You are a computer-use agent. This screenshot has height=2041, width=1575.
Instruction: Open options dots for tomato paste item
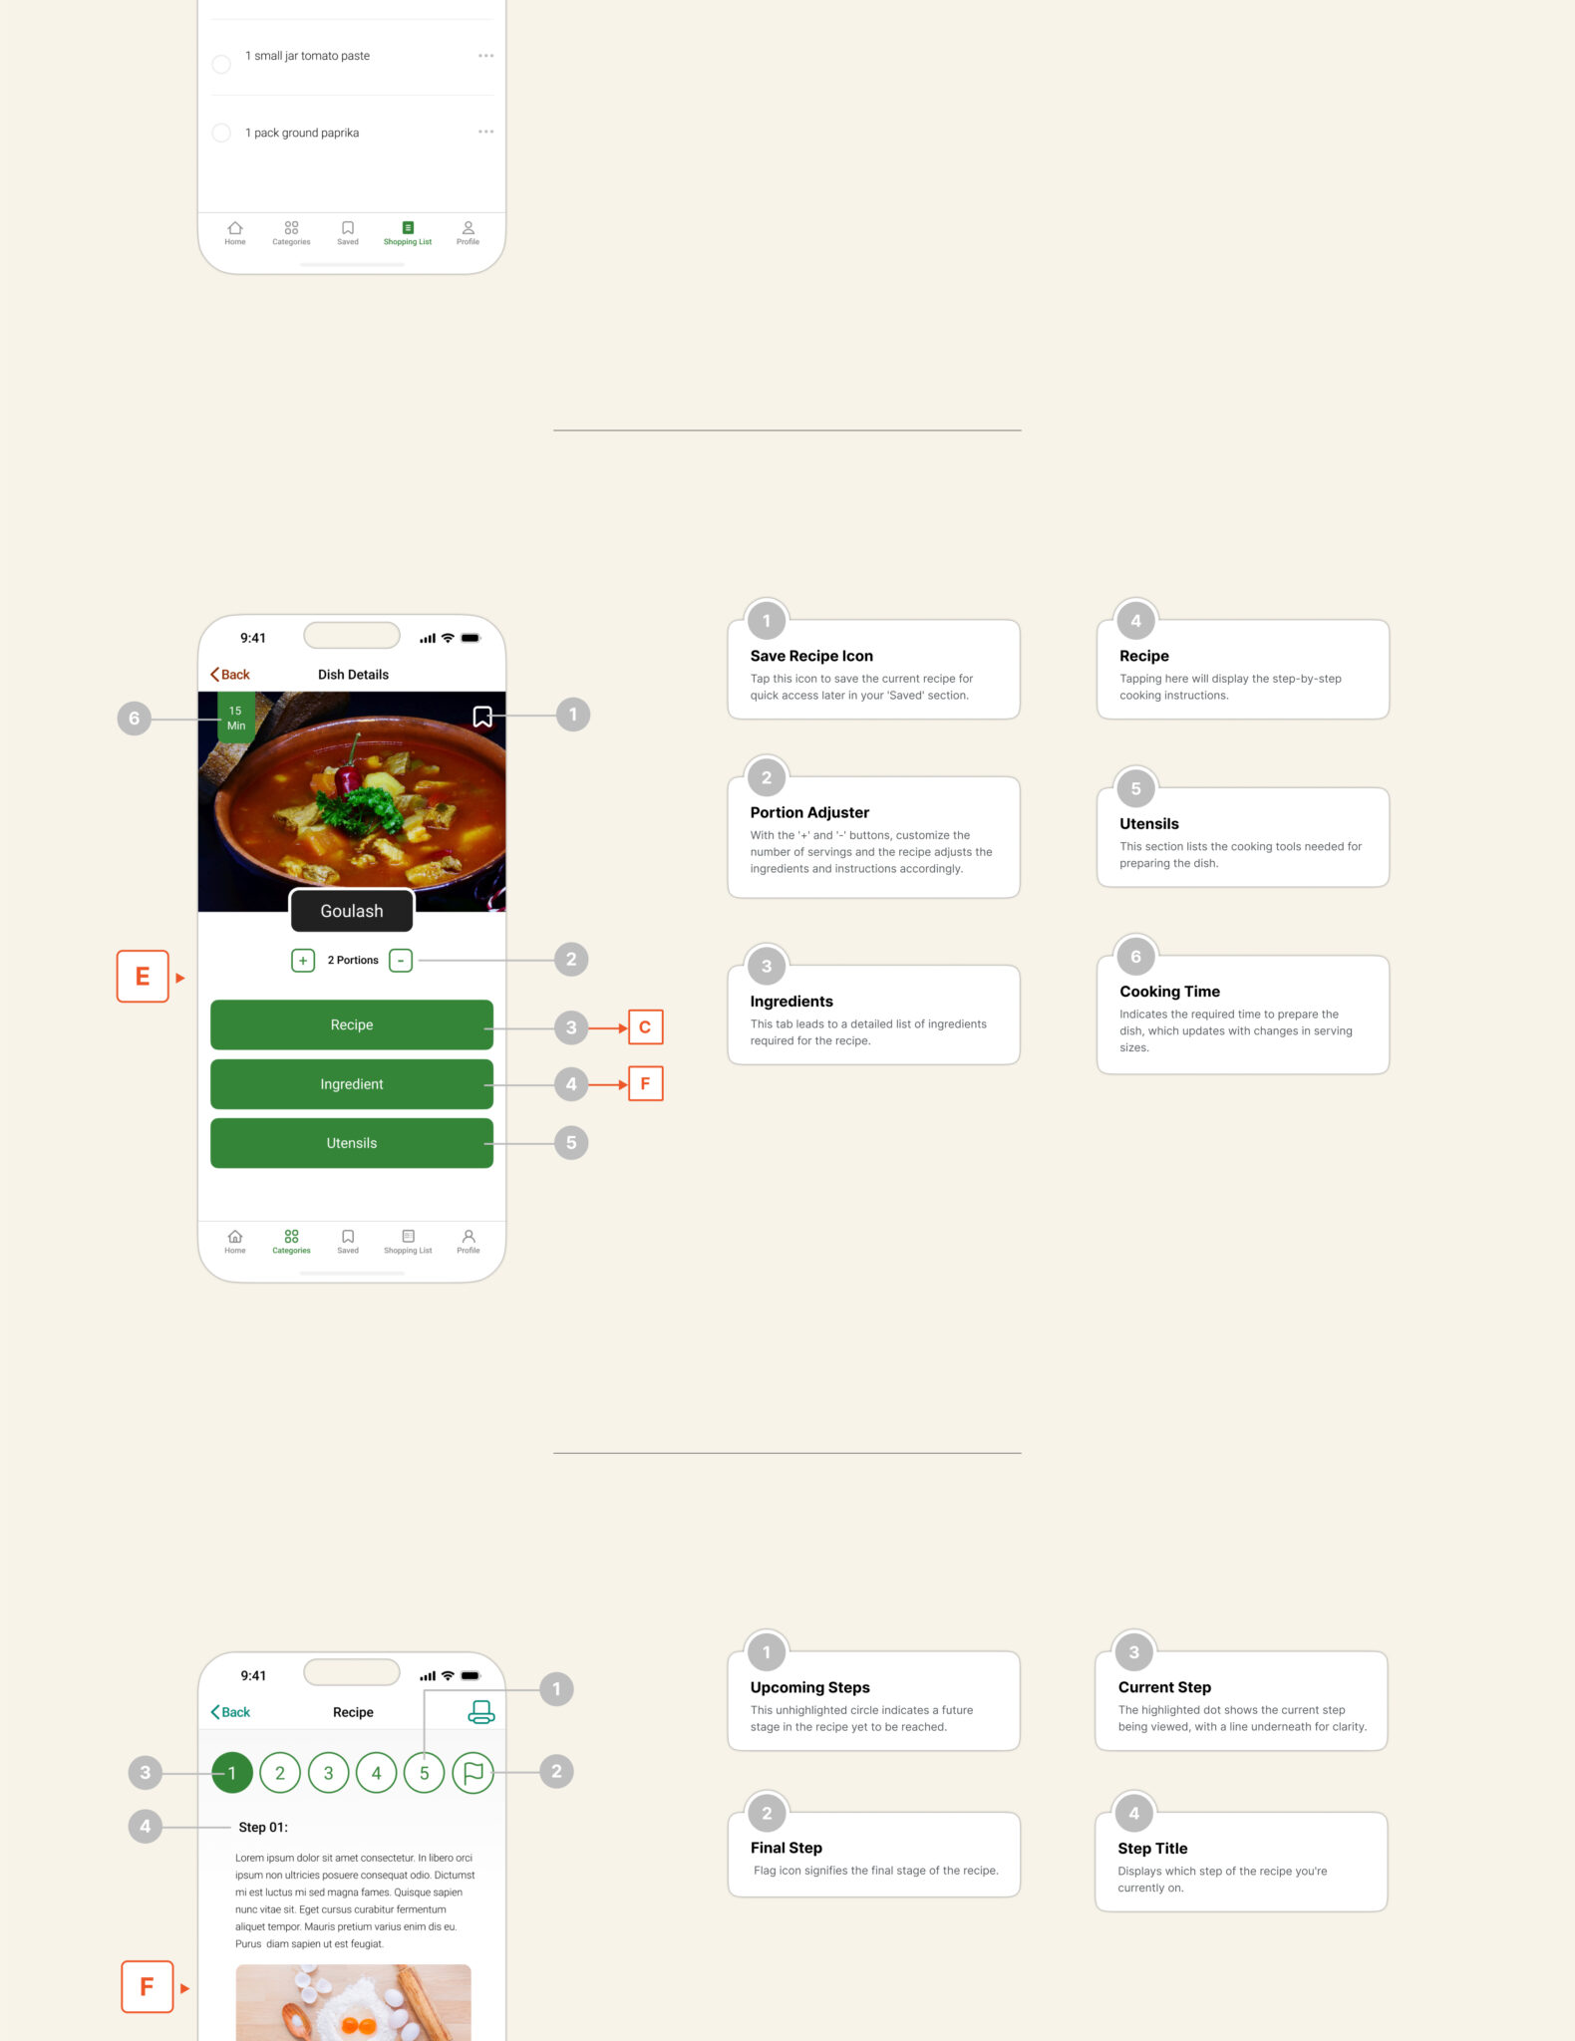click(485, 56)
